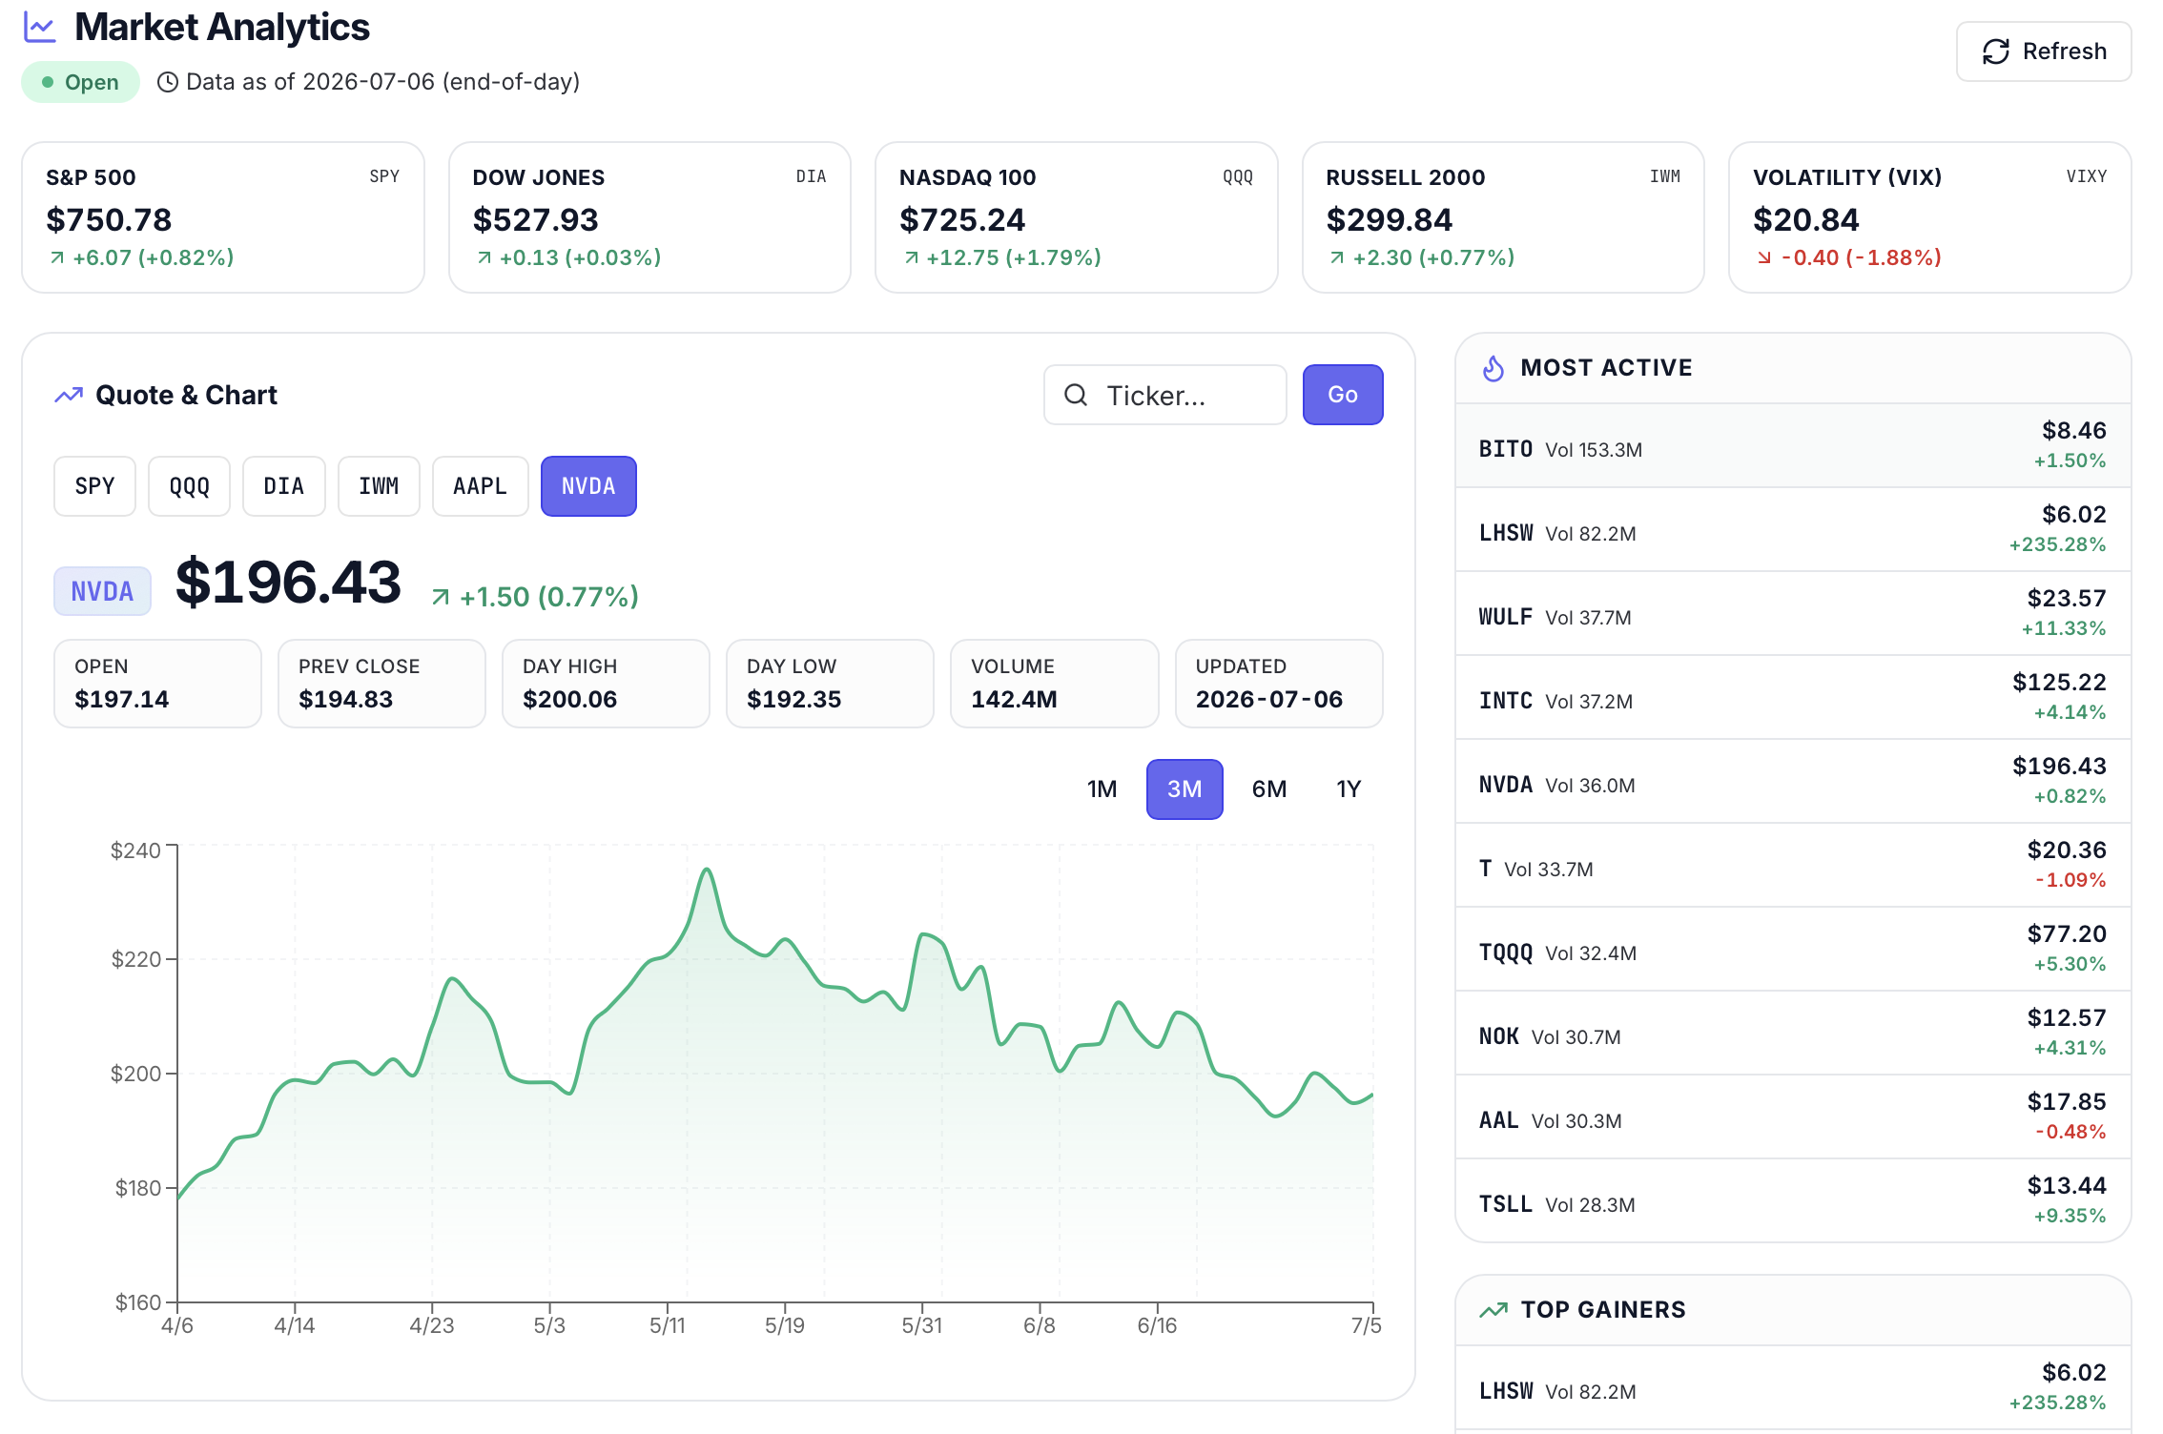Select the IWM ticker chip

pos(379,486)
